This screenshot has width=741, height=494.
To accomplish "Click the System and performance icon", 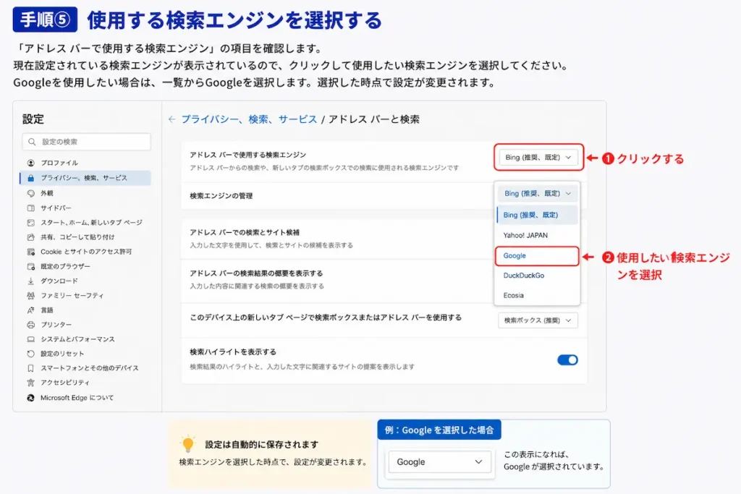I will (x=30, y=339).
